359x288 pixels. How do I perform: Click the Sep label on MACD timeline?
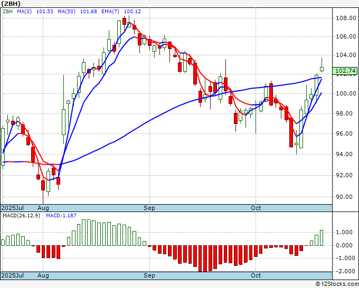point(149,275)
